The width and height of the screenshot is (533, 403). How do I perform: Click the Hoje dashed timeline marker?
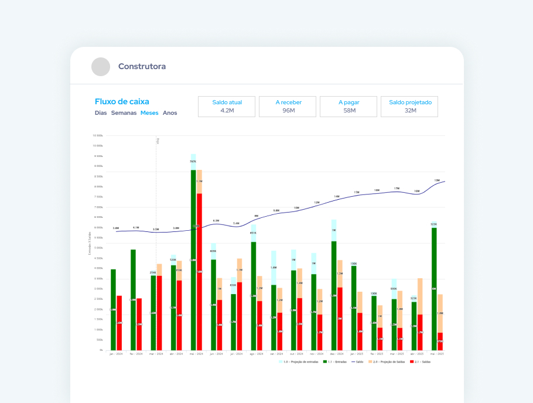click(156, 243)
